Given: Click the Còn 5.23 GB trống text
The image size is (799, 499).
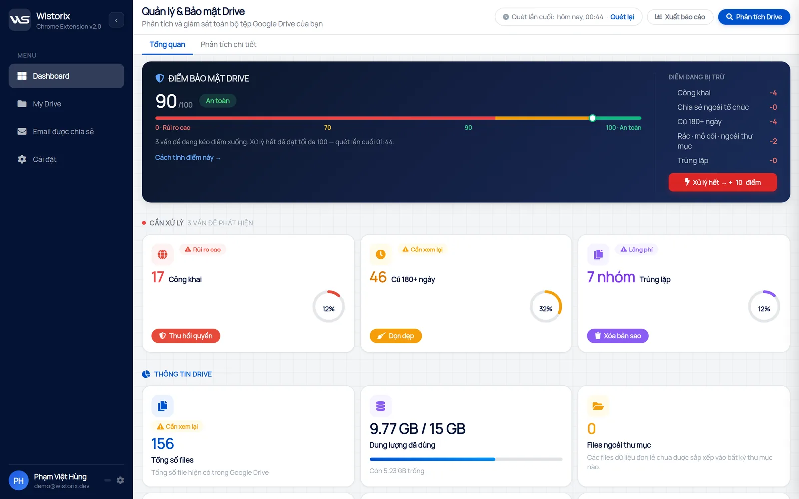Looking at the screenshot, I should (397, 471).
